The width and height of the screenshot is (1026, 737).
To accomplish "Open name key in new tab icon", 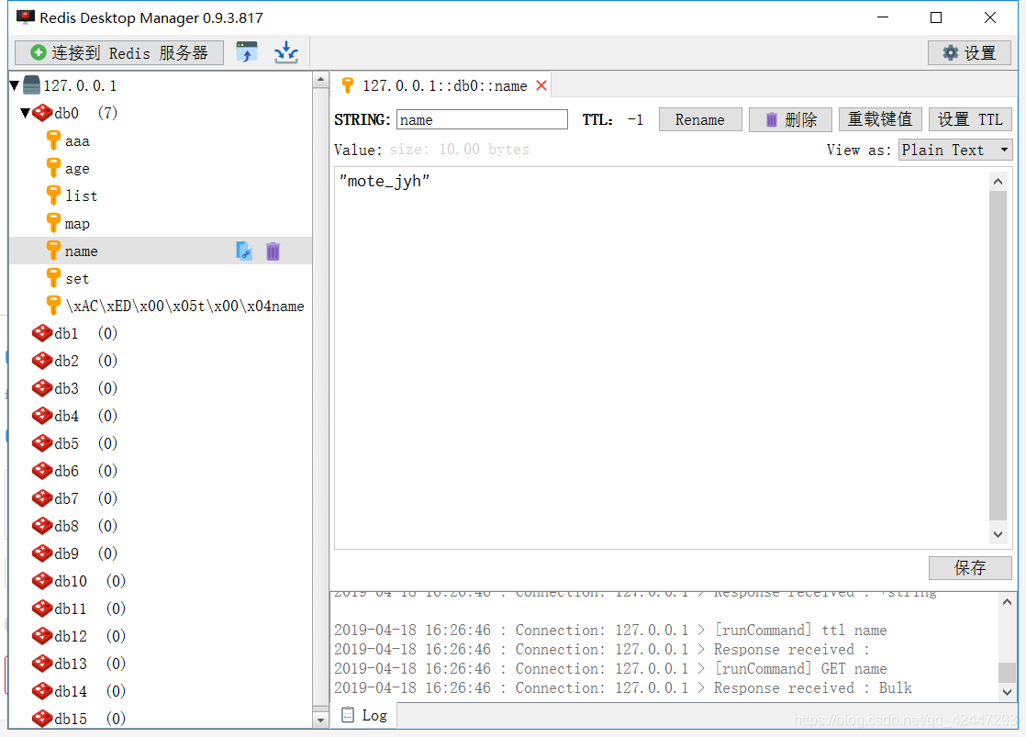I will pos(243,251).
